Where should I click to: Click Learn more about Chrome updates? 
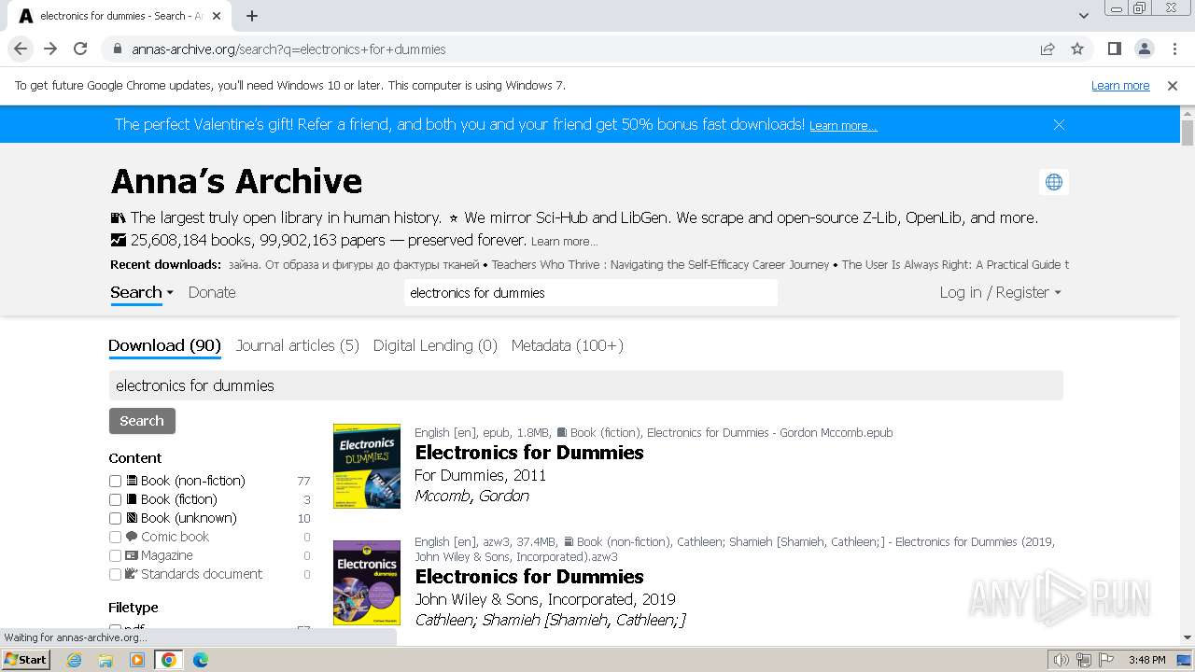pos(1120,85)
